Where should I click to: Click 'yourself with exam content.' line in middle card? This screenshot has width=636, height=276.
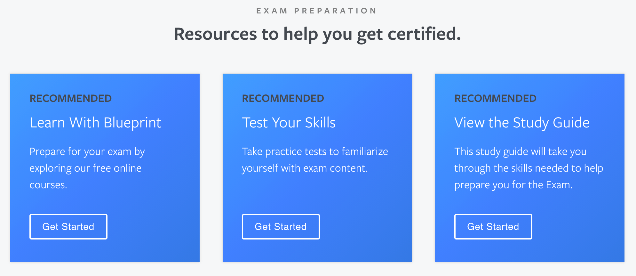(305, 168)
